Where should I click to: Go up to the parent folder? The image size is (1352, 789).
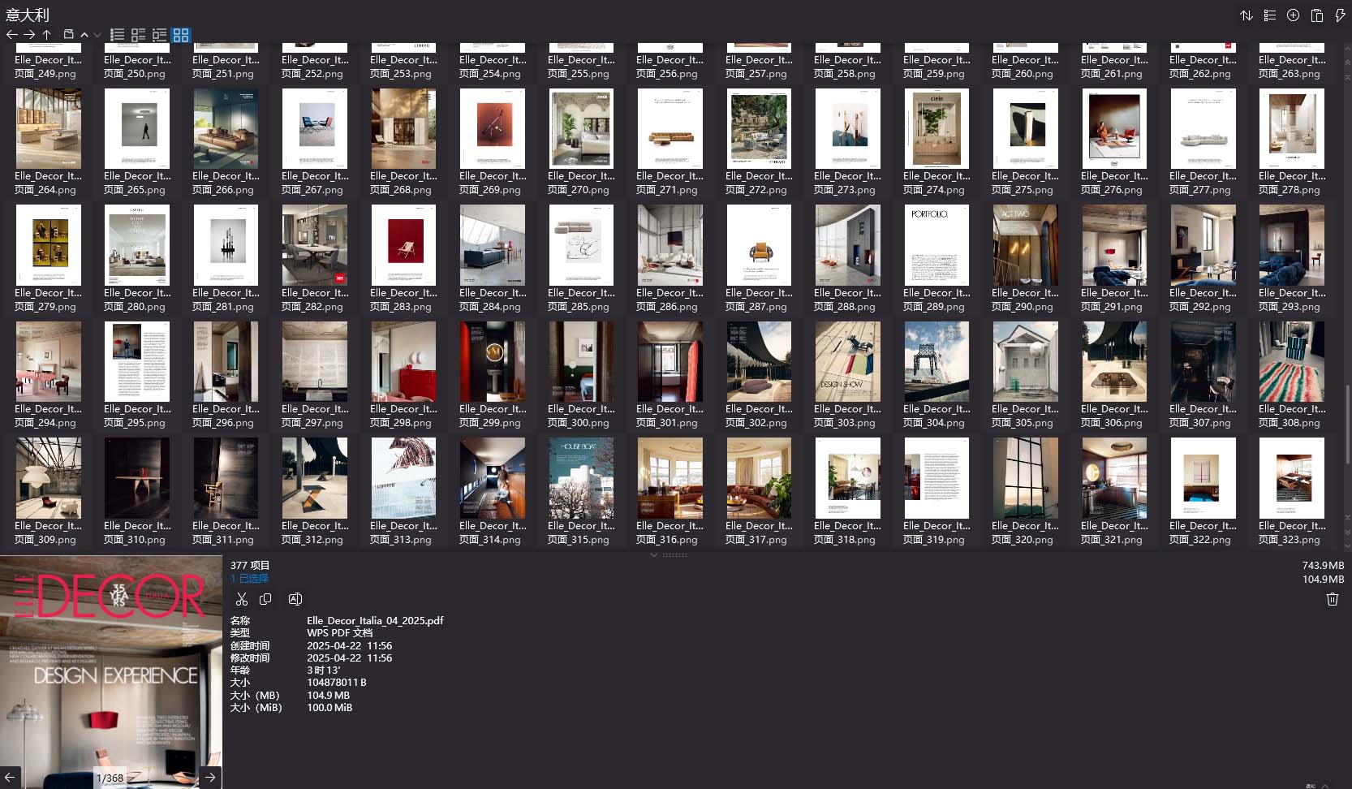click(47, 35)
